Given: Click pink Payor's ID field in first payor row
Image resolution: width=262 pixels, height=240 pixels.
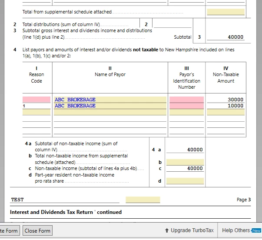Looking at the screenshot, I should [187, 100].
